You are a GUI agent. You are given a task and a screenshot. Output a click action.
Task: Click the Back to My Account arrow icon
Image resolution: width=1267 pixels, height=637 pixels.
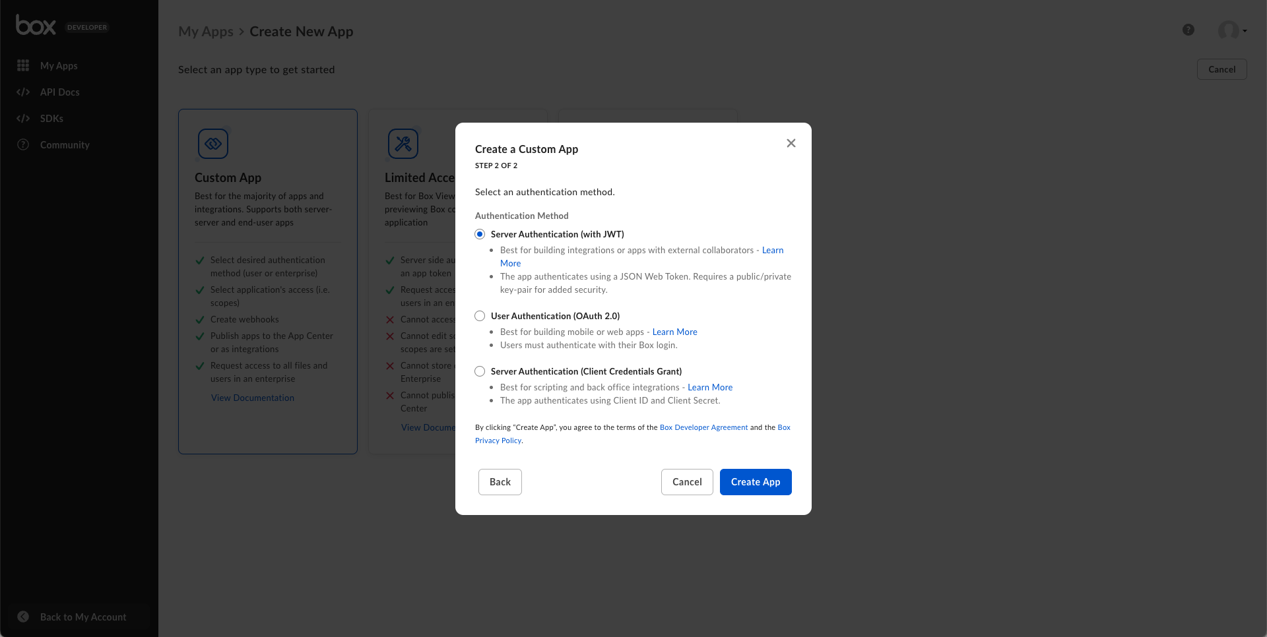pos(22,617)
